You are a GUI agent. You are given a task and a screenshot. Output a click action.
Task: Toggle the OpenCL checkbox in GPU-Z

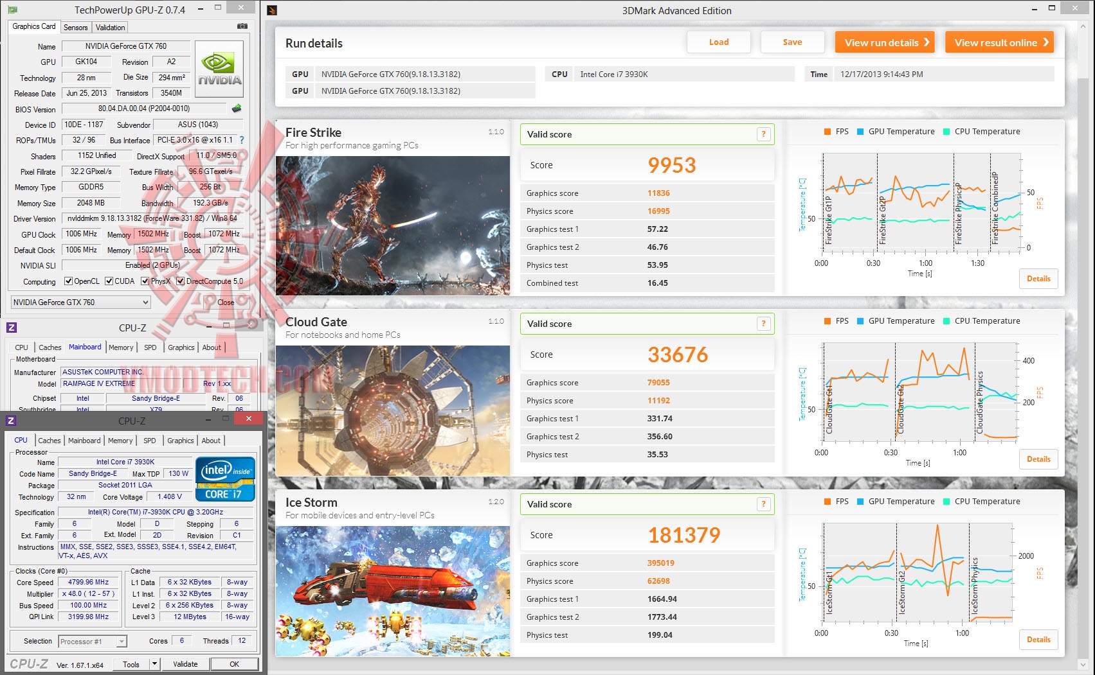69,281
